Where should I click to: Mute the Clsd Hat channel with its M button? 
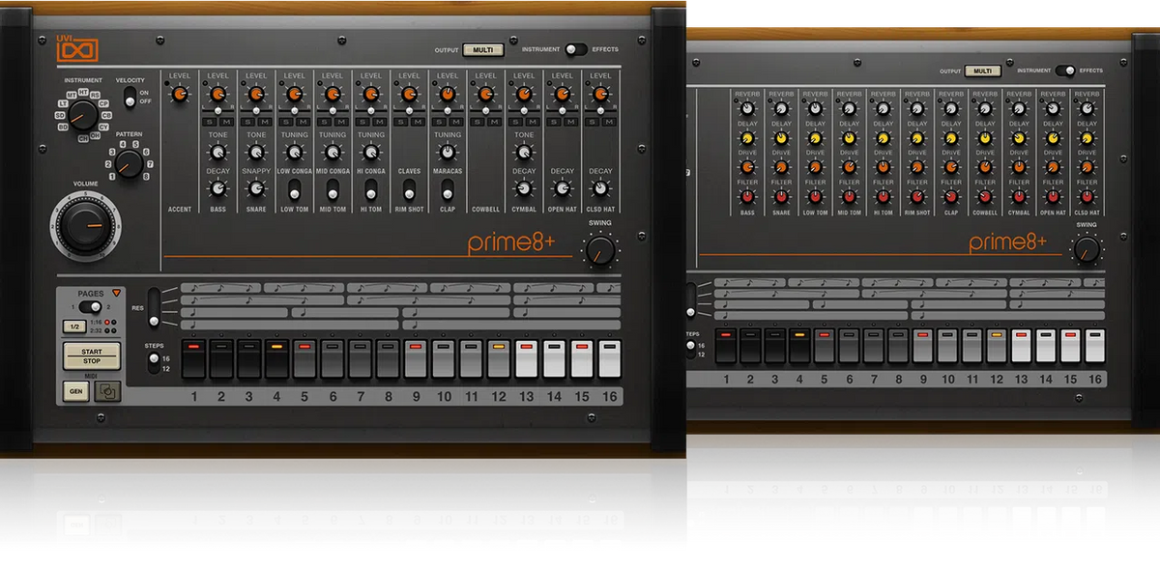[x=609, y=122]
